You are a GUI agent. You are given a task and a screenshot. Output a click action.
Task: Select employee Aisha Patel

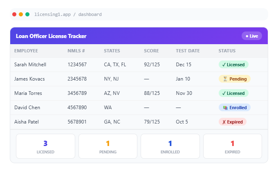[27, 122]
